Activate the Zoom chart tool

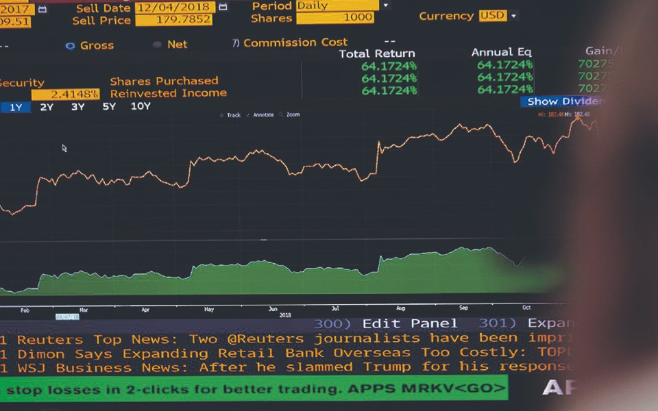tap(289, 114)
